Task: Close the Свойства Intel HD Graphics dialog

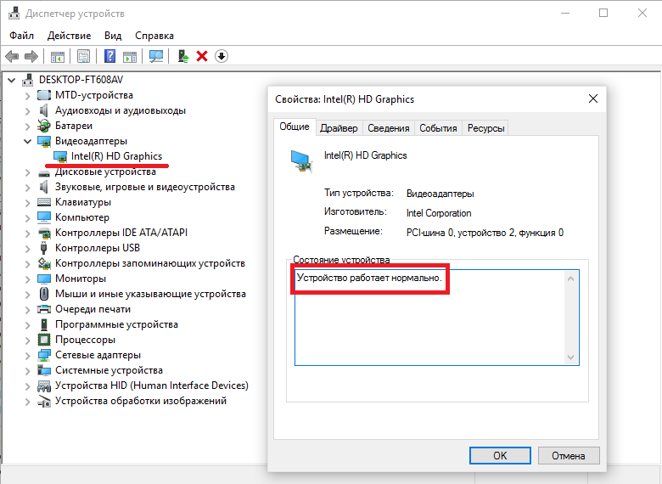Action: 592,98
